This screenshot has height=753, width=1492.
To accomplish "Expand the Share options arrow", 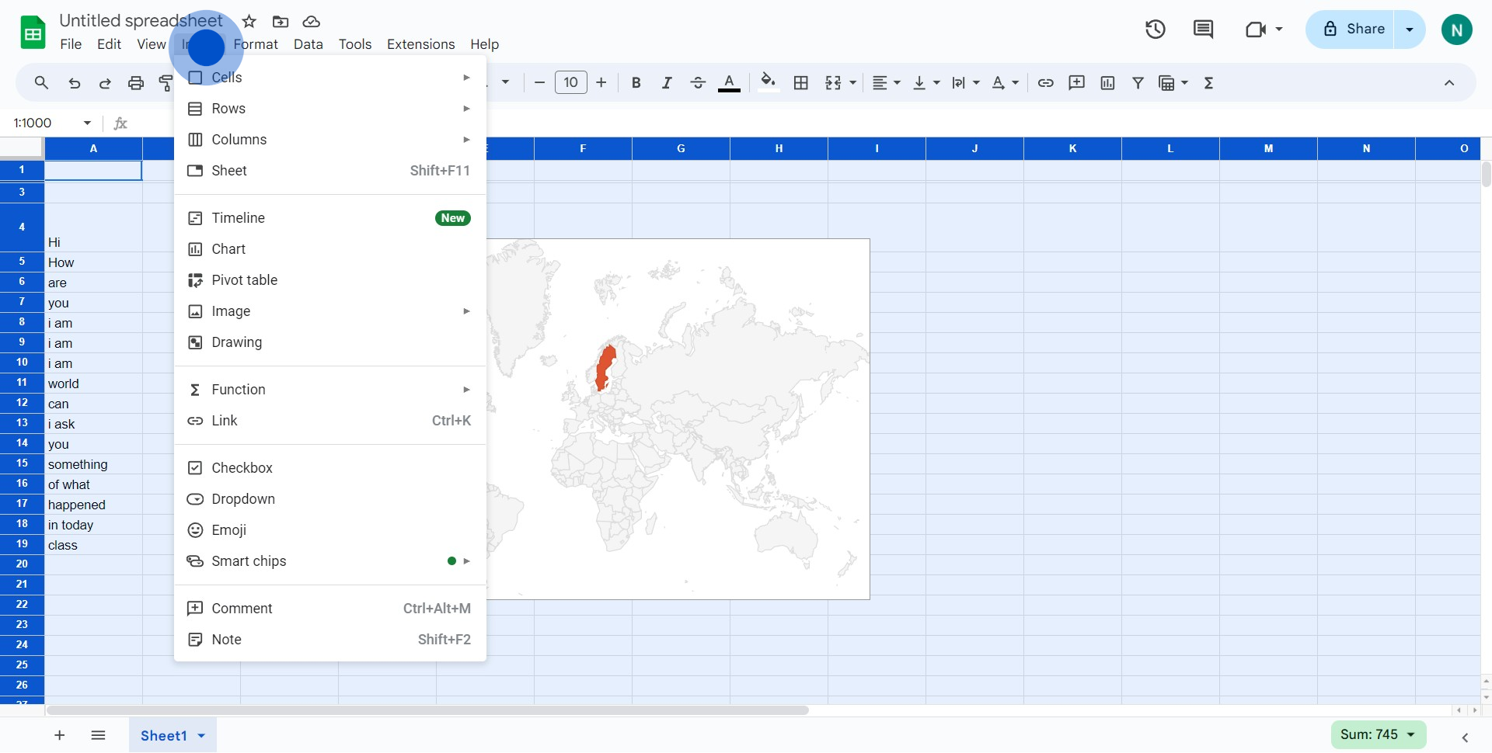I will pyautogui.click(x=1410, y=29).
